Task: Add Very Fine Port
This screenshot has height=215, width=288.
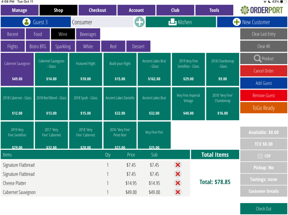Action: click(x=154, y=135)
